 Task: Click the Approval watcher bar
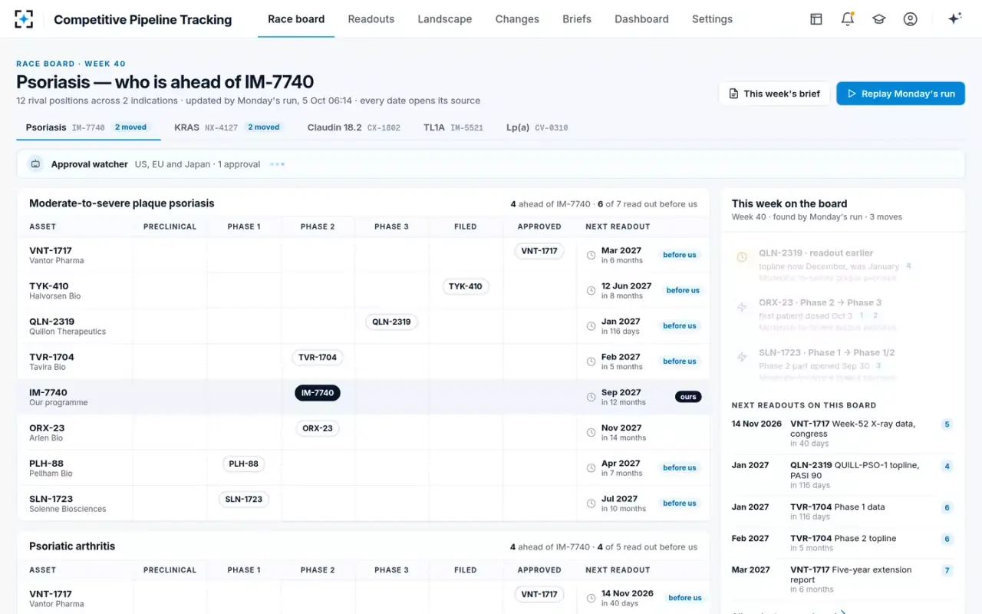click(490, 164)
